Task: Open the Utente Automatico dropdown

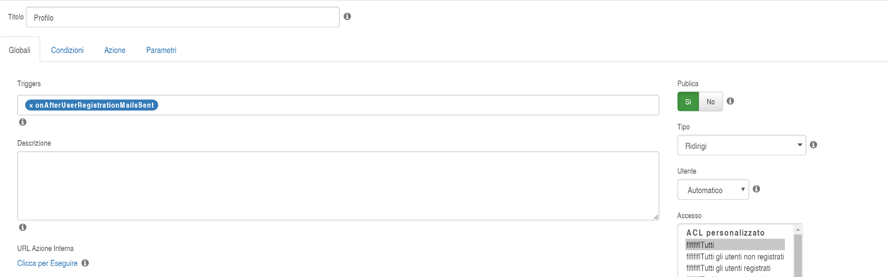Action: 713,190
